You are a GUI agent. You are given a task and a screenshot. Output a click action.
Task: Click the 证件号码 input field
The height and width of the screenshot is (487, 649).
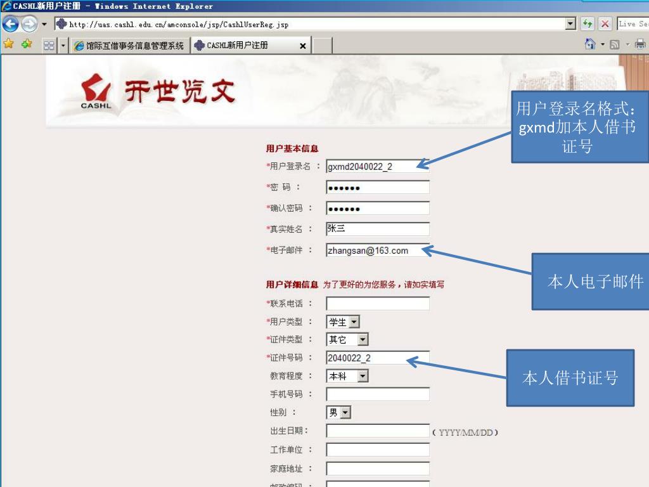378,358
